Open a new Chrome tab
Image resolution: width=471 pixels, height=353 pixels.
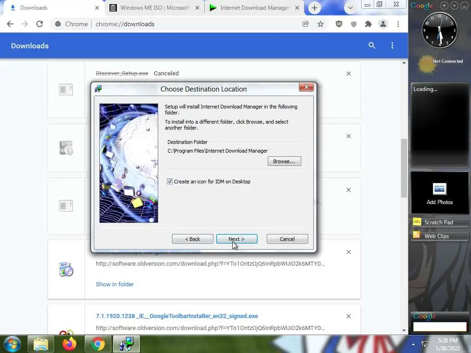[x=315, y=8]
